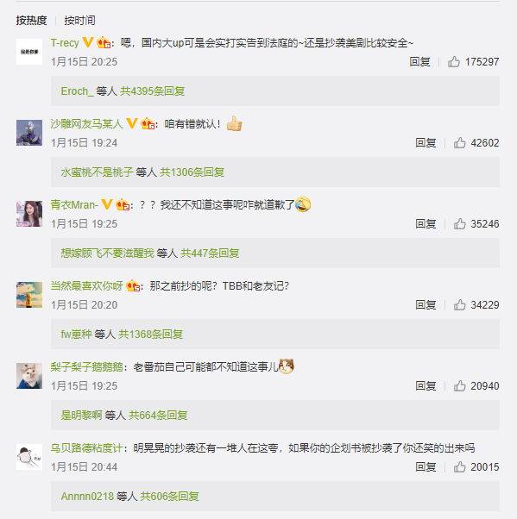Click thumbs-up icon with 42602 likes
The width and height of the screenshot is (517, 519).
pyautogui.click(x=460, y=142)
